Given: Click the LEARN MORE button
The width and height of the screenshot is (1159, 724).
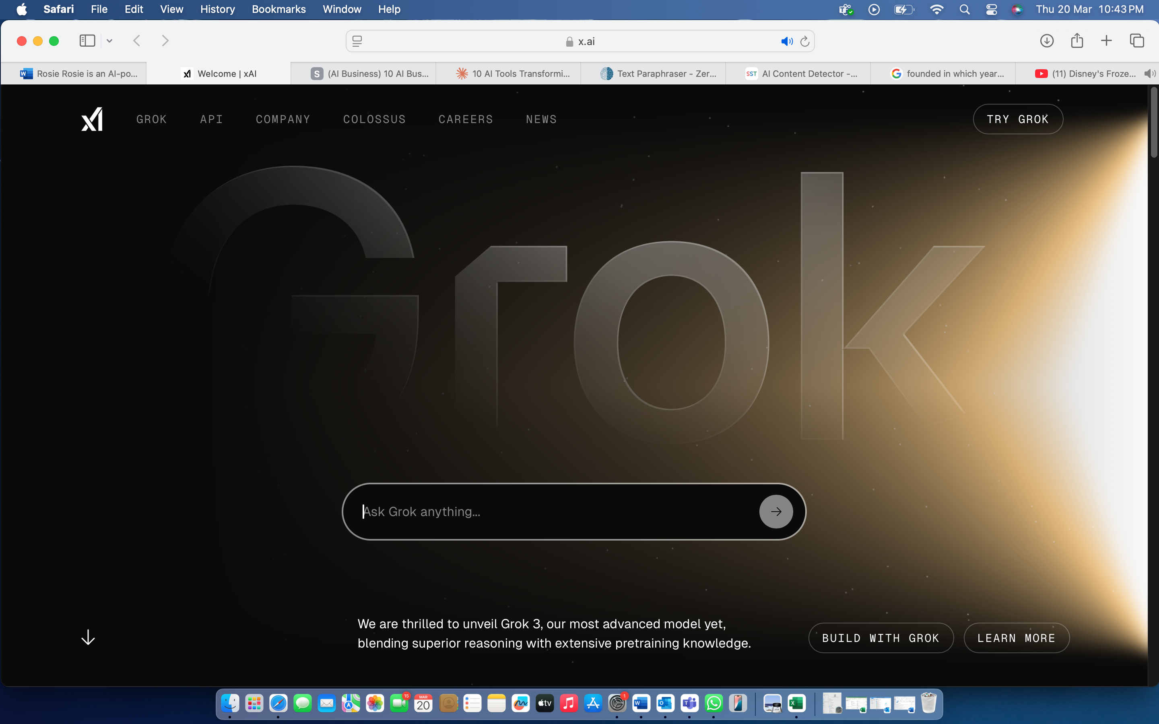Looking at the screenshot, I should click(1016, 638).
